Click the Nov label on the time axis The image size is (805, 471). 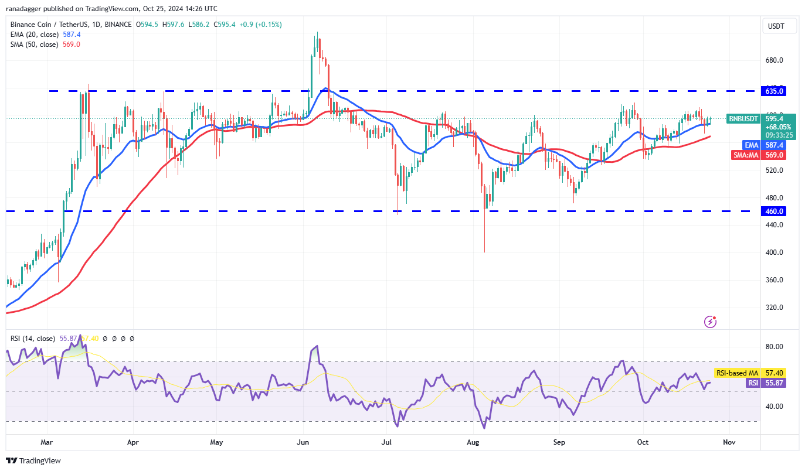[x=729, y=442]
